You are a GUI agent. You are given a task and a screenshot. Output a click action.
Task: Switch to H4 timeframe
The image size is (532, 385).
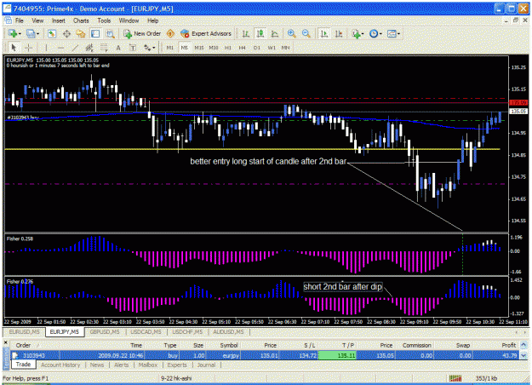(x=242, y=48)
